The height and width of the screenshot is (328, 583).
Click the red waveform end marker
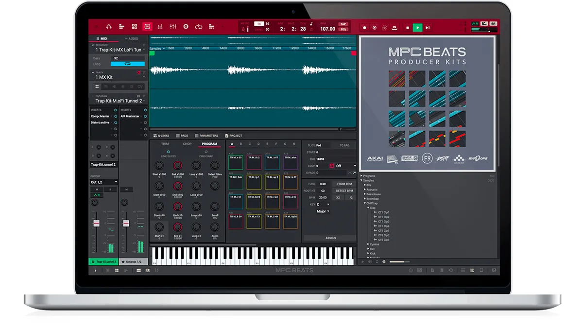[x=354, y=53]
